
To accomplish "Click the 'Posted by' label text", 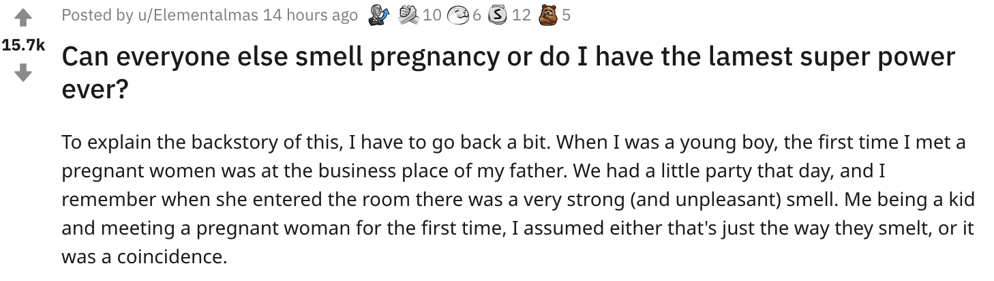I will point(96,15).
